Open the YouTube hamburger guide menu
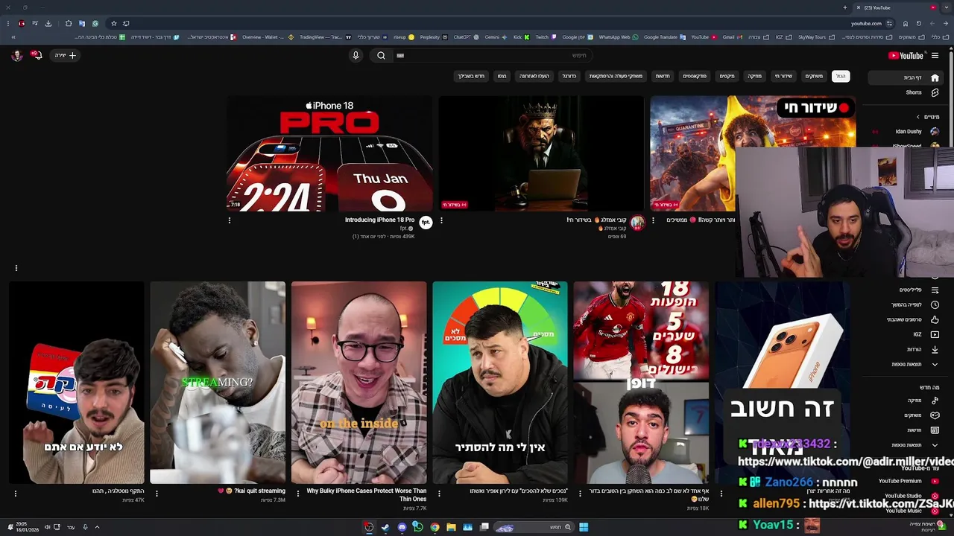The width and height of the screenshot is (954, 536). tap(935, 55)
